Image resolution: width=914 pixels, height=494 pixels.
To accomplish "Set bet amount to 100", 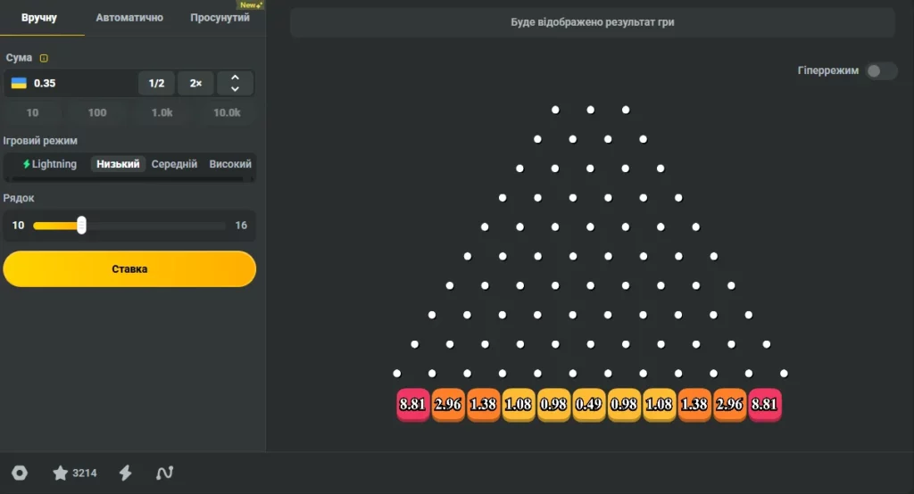I will (x=97, y=112).
